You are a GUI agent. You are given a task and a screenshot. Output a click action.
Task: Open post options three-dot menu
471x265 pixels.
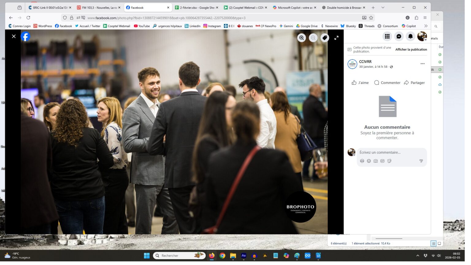[422, 64]
